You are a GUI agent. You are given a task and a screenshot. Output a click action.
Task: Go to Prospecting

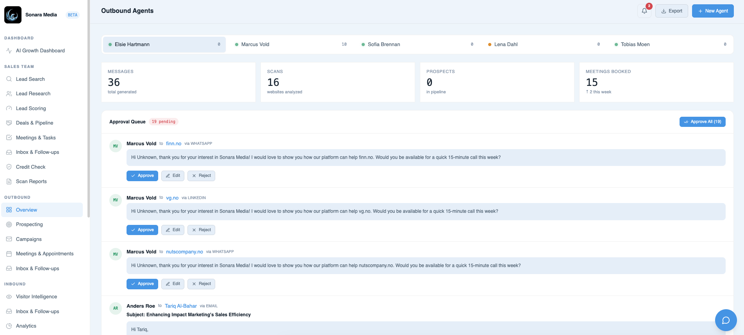[x=42, y=225]
